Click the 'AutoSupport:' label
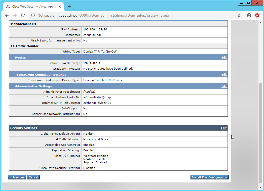 coord(70,109)
